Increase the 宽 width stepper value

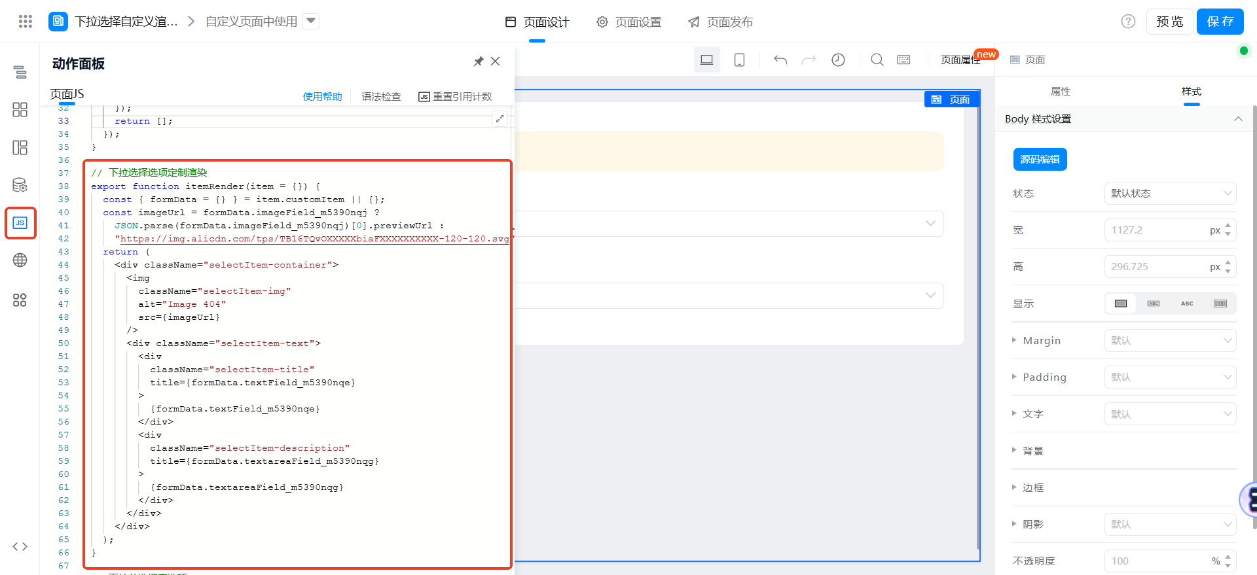(x=1228, y=226)
